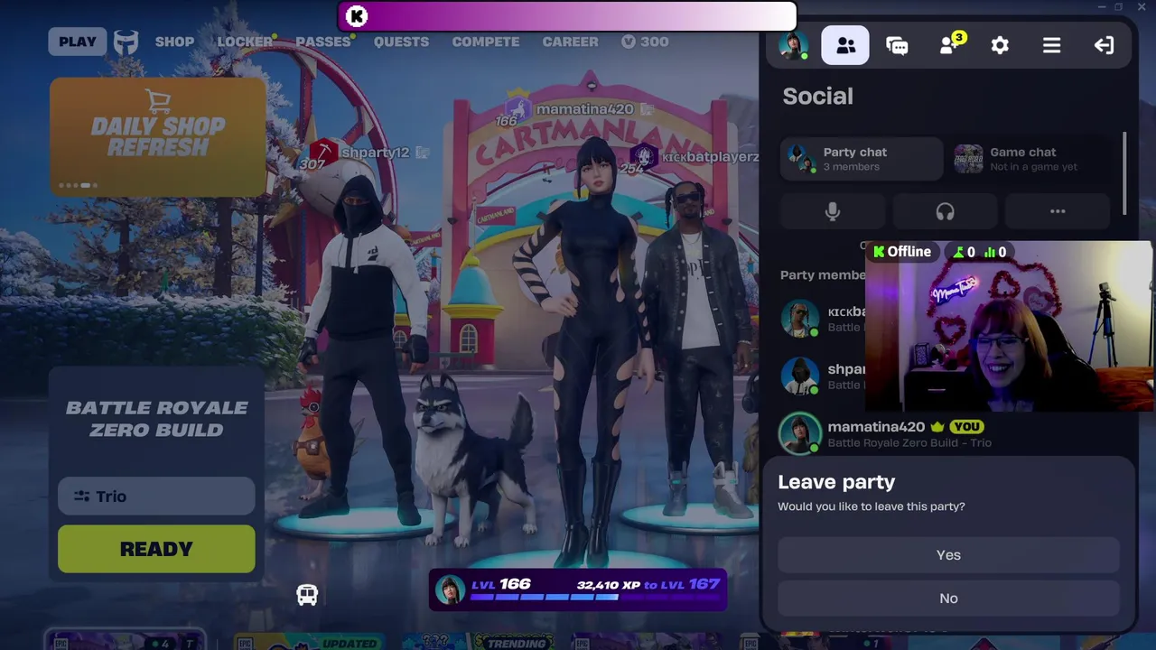Click the YOU badge beside mamatina420
This screenshot has width=1156, height=650.
[x=966, y=426]
